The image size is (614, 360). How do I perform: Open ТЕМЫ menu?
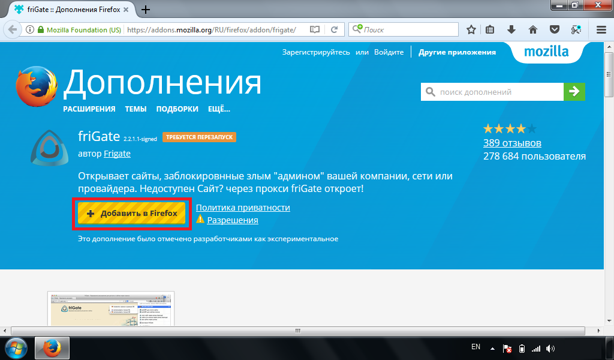(136, 109)
